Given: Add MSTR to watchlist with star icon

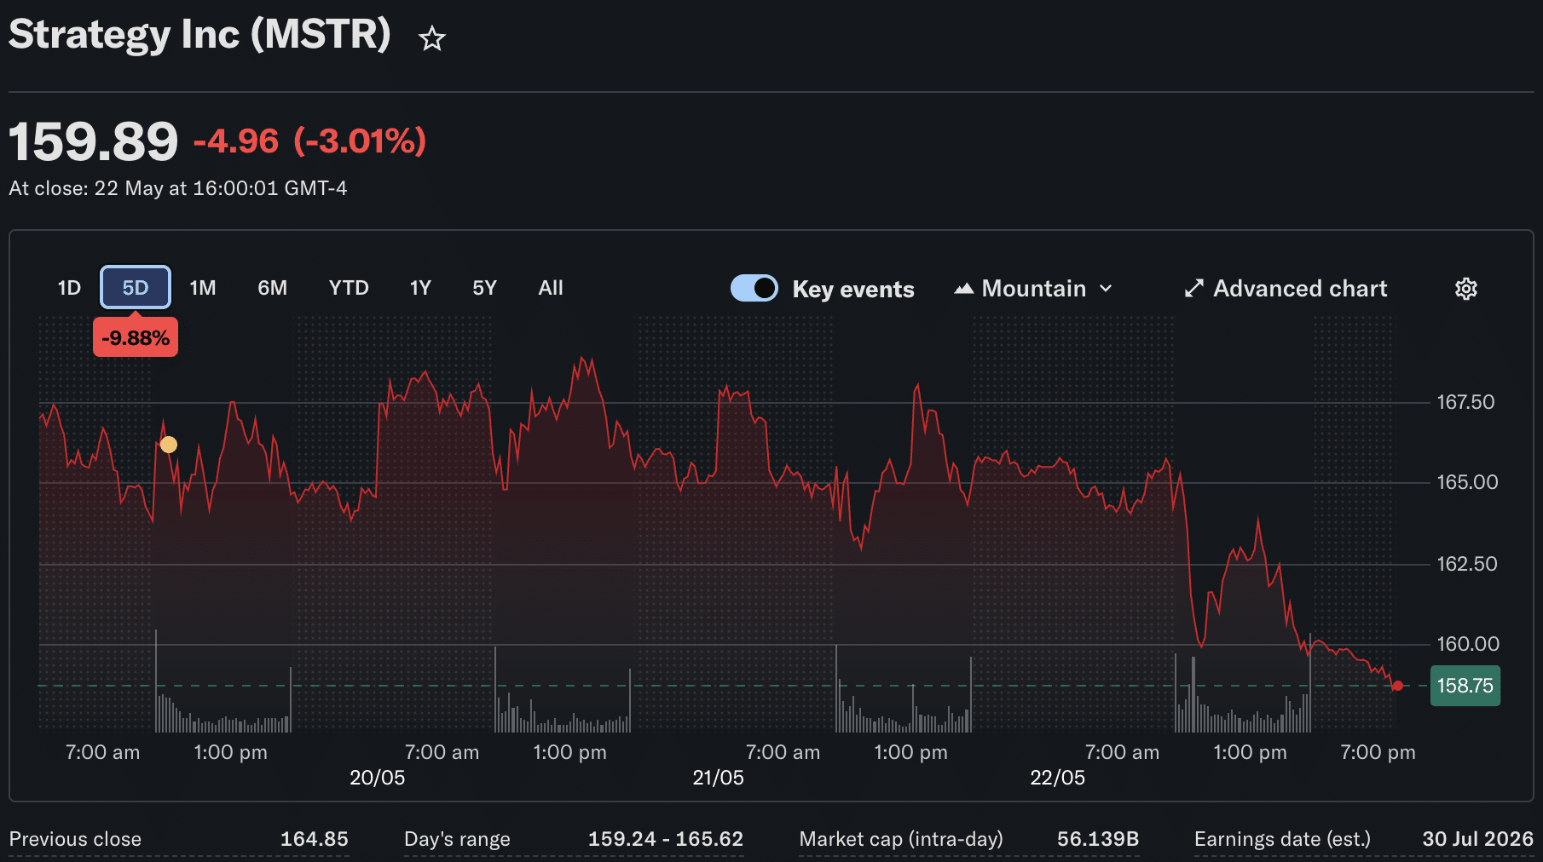Looking at the screenshot, I should 432,38.
